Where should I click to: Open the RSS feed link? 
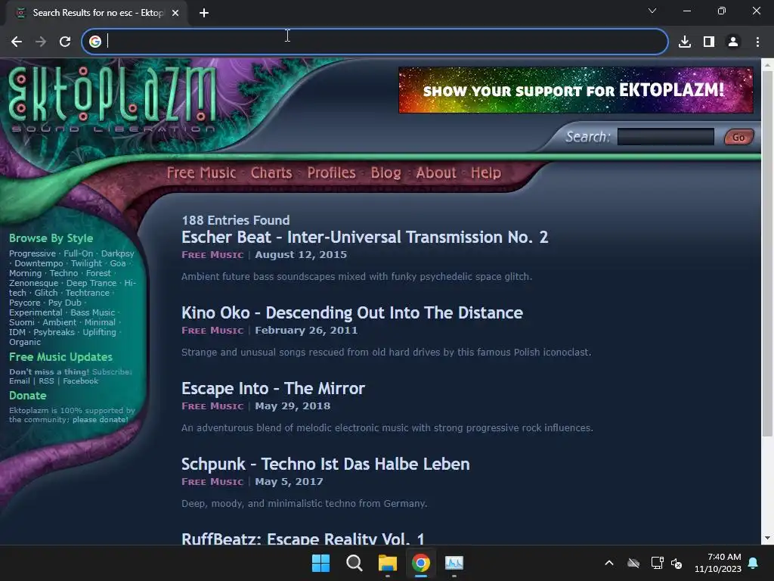point(46,381)
